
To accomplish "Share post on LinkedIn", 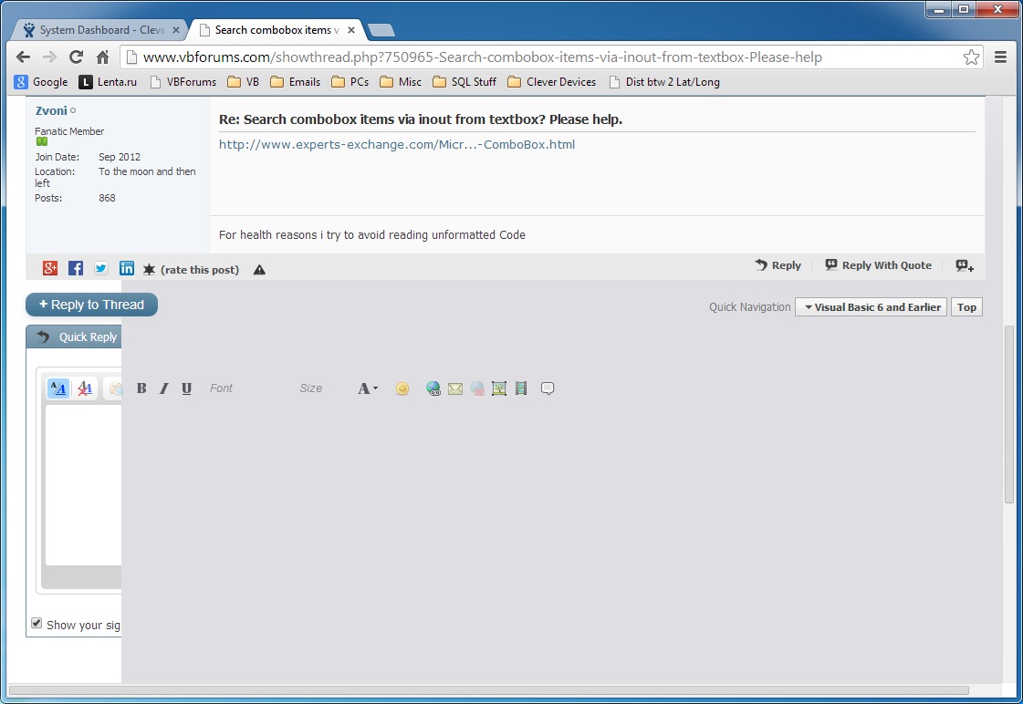I will tap(127, 268).
